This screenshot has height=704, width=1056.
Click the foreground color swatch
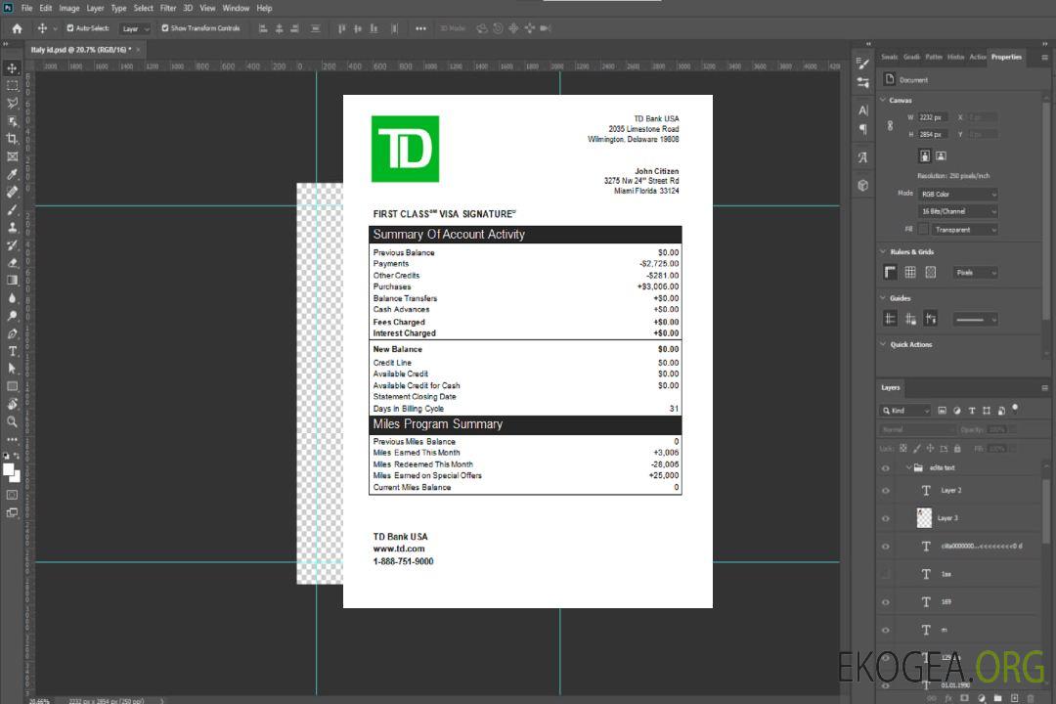point(9,470)
